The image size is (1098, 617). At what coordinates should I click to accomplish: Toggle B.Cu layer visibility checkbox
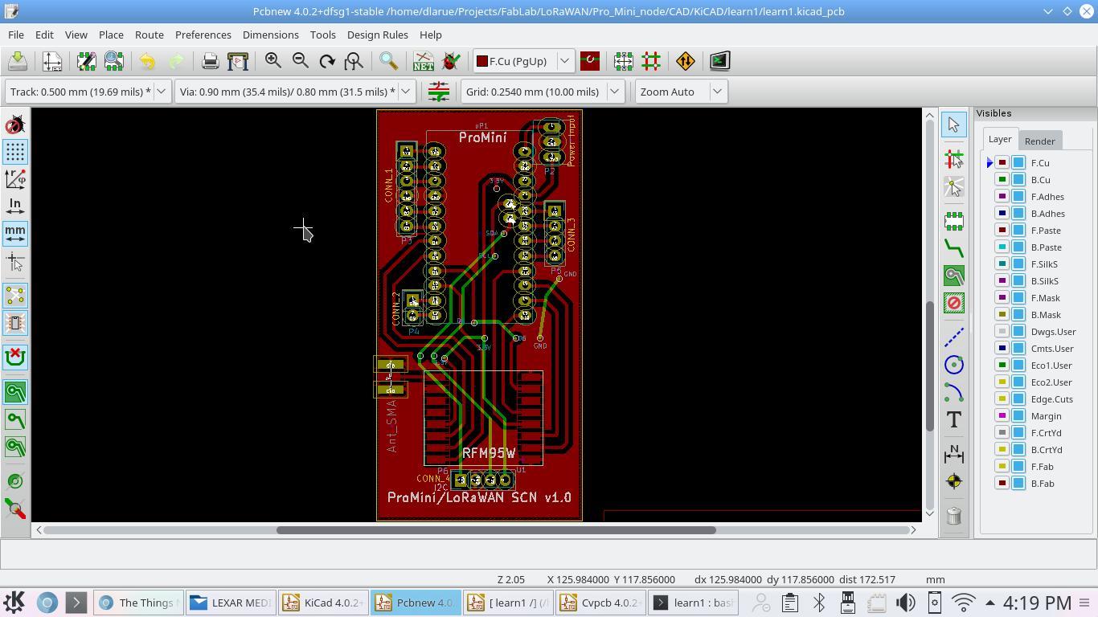pyautogui.click(x=1018, y=179)
